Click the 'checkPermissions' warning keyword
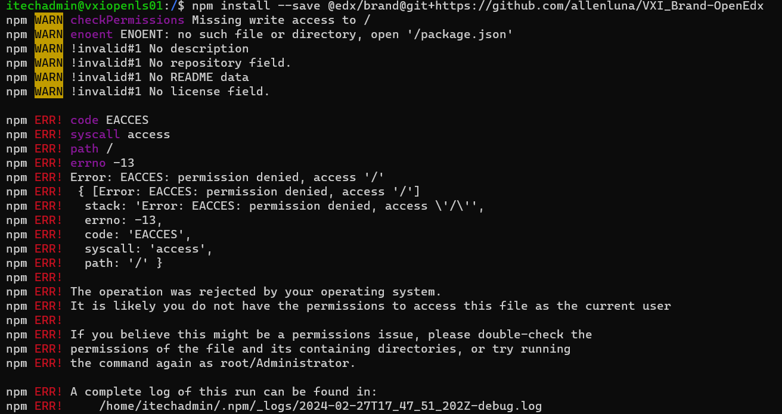Viewport: 782px width, 414px height. click(x=128, y=20)
